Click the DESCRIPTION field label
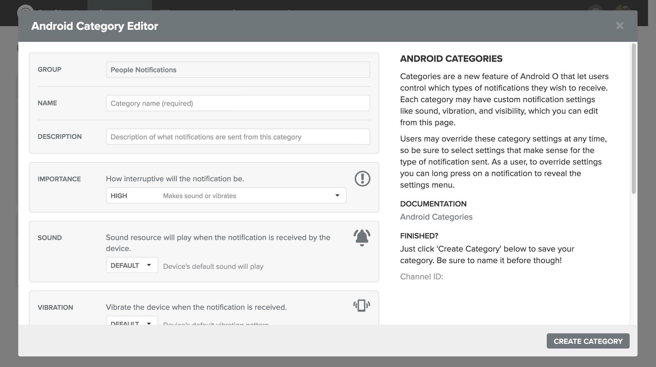This screenshot has width=656, height=367. (59, 137)
